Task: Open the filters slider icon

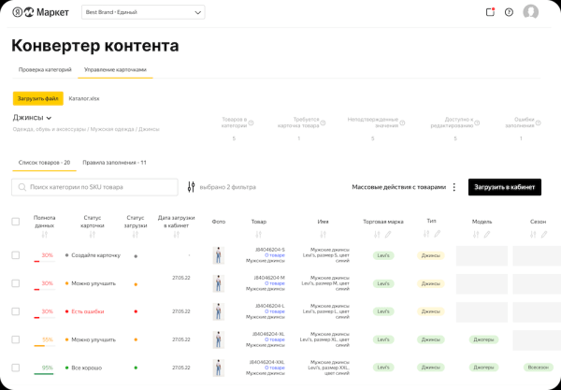Action: coord(192,187)
